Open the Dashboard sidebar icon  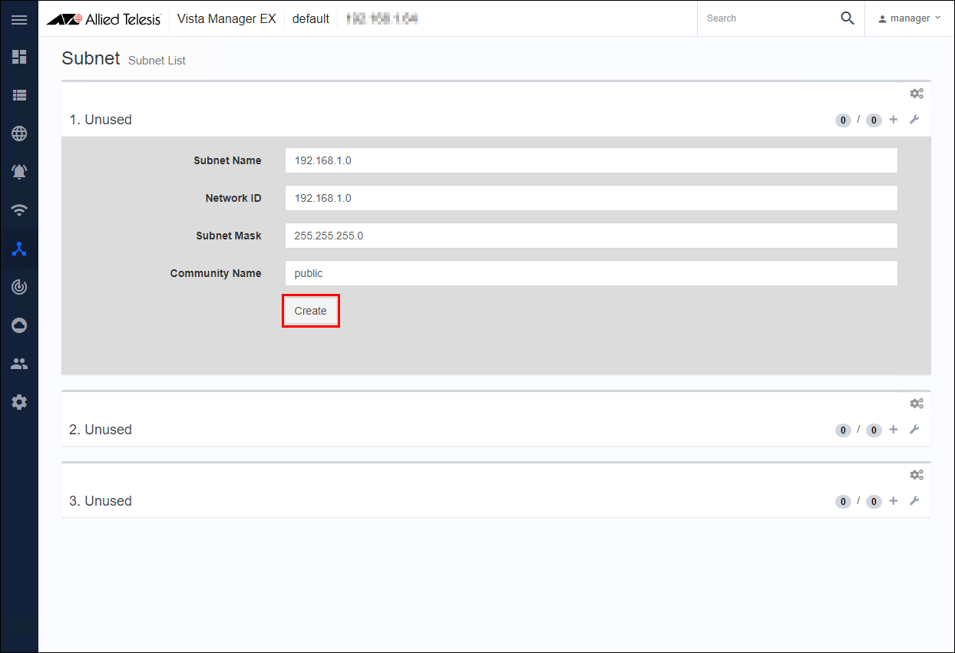(19, 57)
